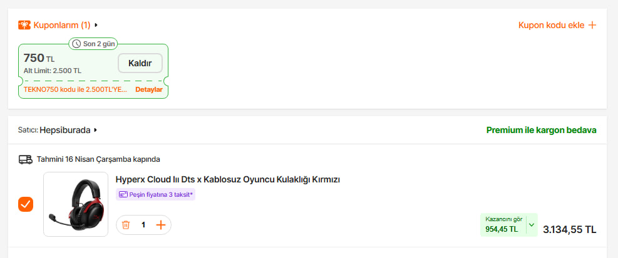
Task: Click the delivery truck icon
Action: point(26,159)
